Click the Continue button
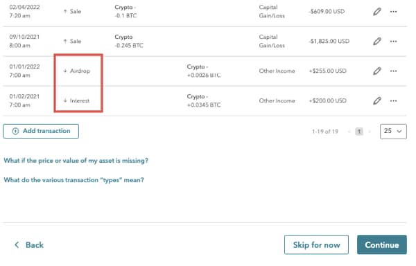The height and width of the screenshot is (266, 416). [382, 245]
